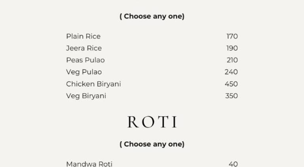Select the Chicken Biryani menu item
Screen dimensions: 304x167
[94, 84]
